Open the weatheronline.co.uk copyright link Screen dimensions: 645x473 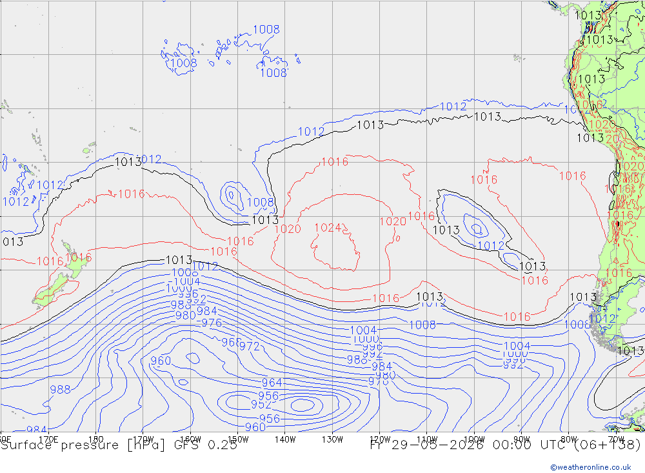[591, 467]
